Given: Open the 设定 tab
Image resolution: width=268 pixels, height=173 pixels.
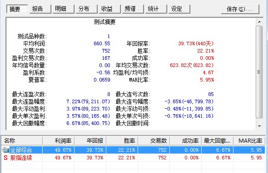Looking at the screenshot, I should (179, 9).
